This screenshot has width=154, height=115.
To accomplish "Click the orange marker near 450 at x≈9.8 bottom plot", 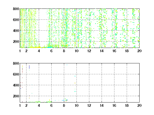I will point(75,83).
